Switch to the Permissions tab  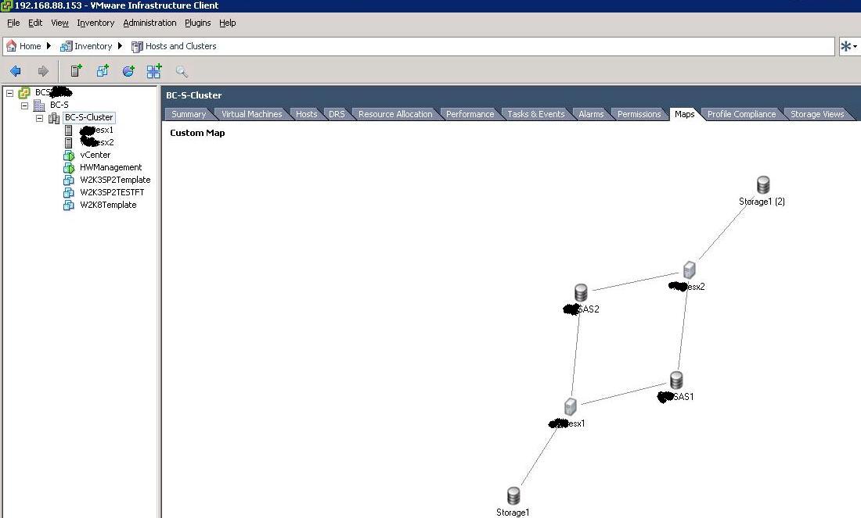point(639,114)
